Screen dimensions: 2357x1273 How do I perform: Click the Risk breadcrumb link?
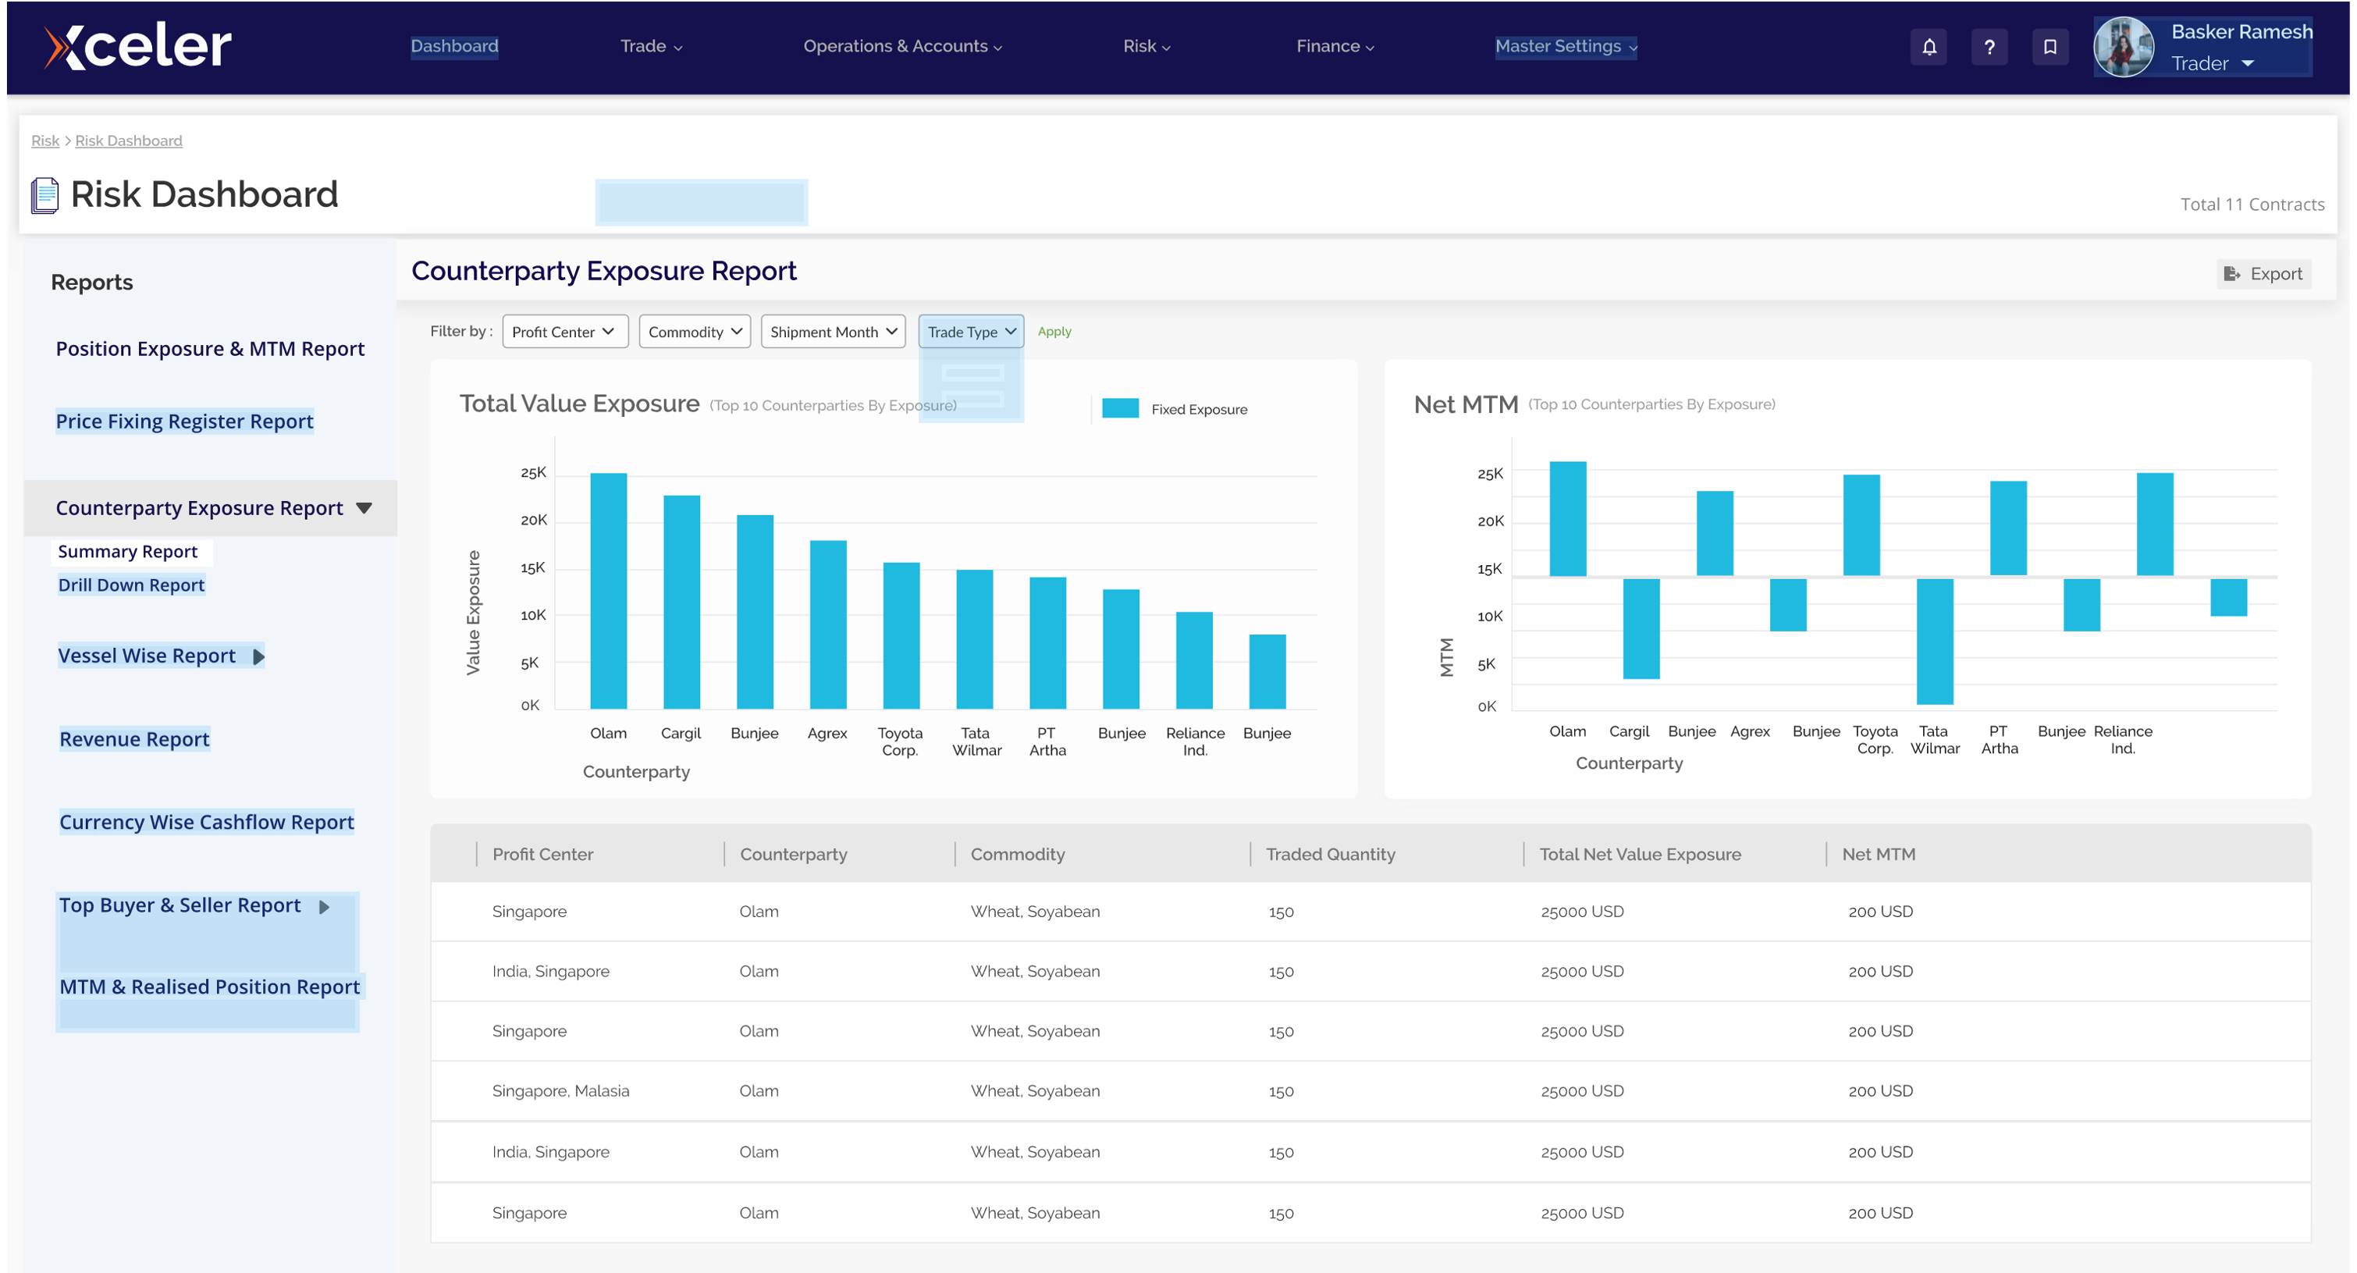(x=44, y=140)
